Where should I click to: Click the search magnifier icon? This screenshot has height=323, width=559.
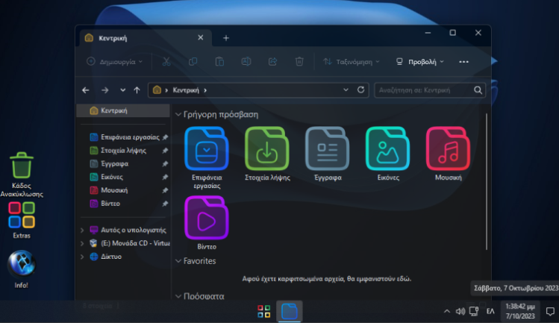[478, 90]
